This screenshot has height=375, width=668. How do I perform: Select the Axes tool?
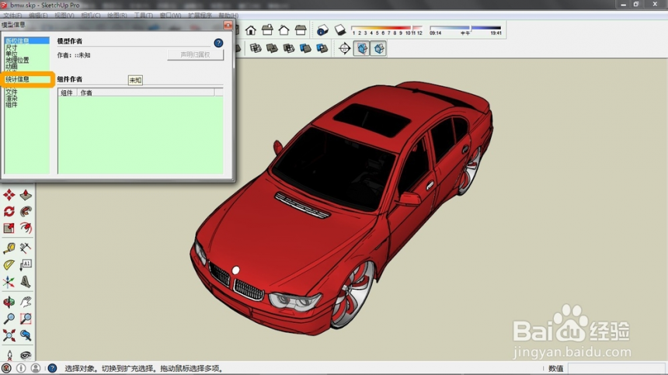[9, 282]
